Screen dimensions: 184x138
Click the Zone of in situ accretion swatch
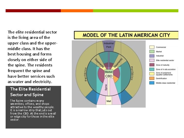[152, 69]
